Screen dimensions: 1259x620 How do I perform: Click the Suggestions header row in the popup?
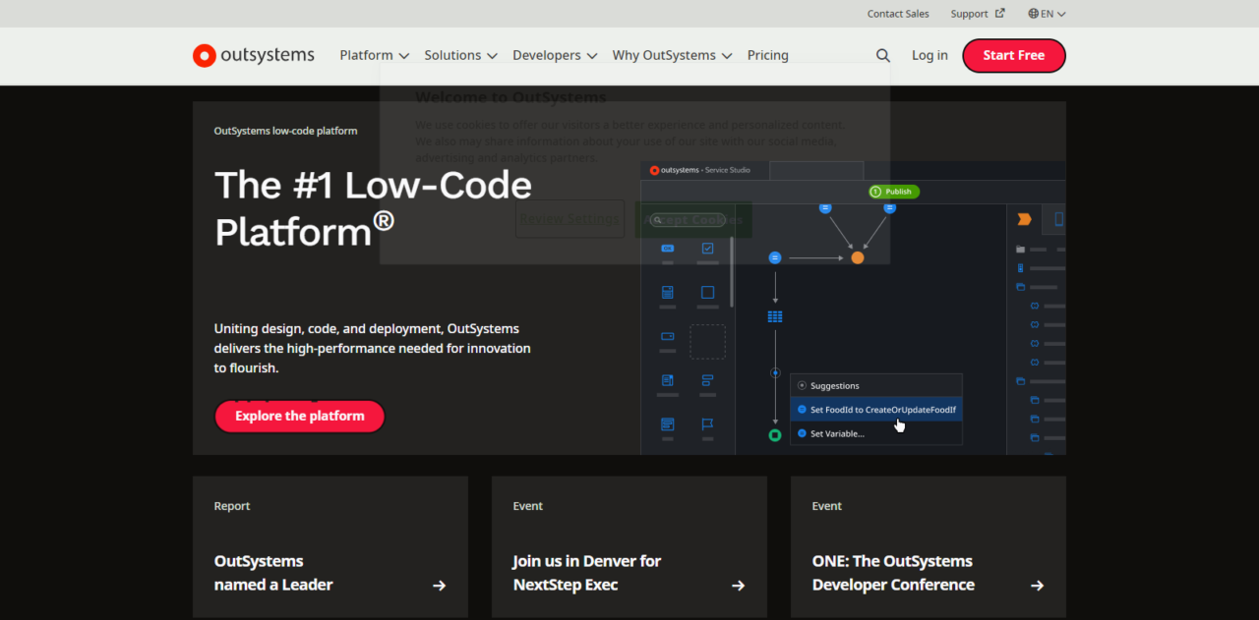pos(876,386)
